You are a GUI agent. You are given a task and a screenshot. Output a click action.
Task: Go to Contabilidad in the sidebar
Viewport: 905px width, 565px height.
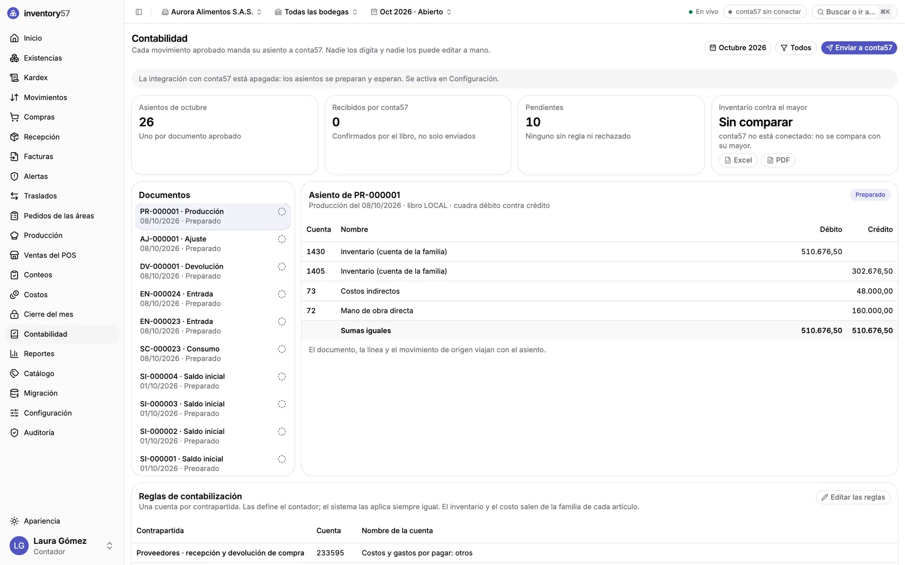62,334
